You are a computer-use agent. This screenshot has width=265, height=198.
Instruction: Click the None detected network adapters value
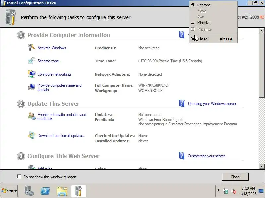click(150, 74)
